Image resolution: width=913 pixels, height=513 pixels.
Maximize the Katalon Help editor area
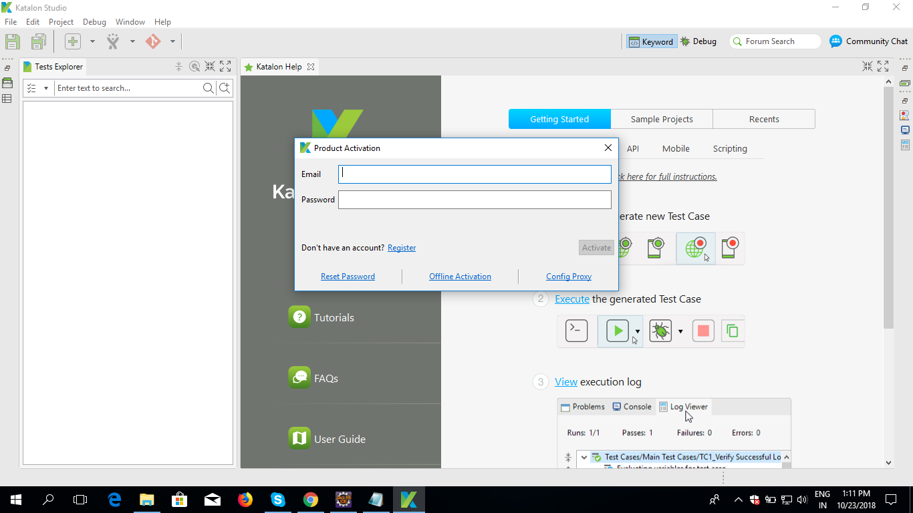(882, 67)
